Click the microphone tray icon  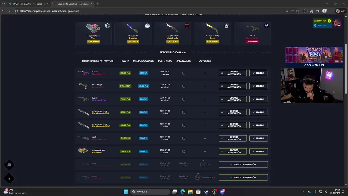(315, 192)
